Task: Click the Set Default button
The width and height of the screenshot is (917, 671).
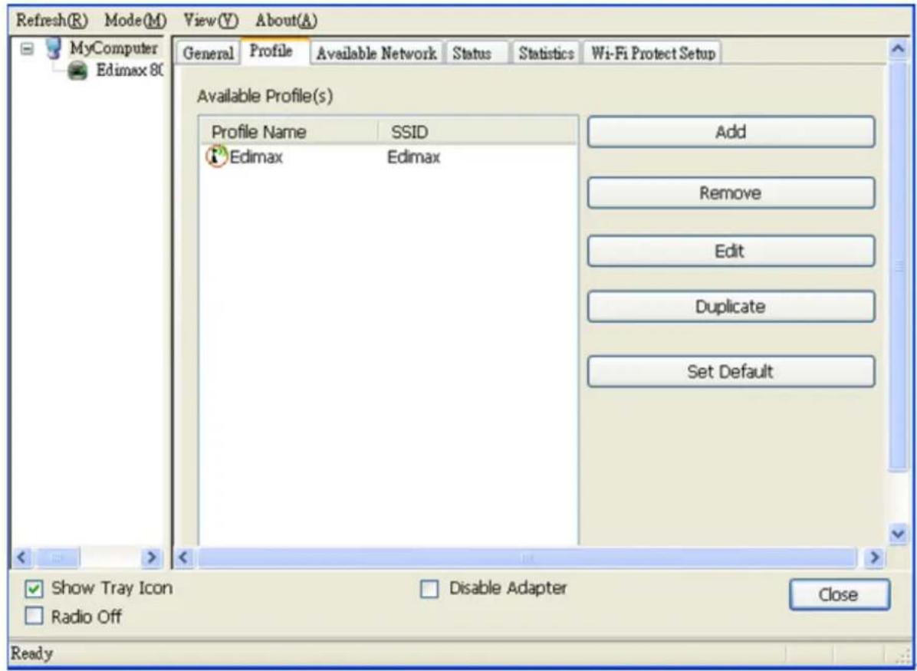Action: click(731, 371)
